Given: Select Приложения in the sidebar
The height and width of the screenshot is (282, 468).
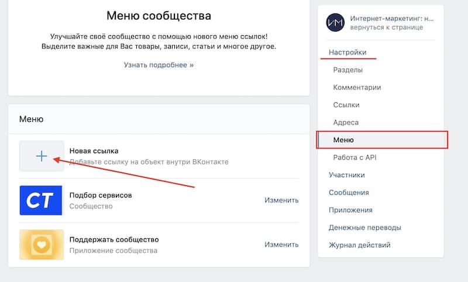Looking at the screenshot, I should click(350, 210).
